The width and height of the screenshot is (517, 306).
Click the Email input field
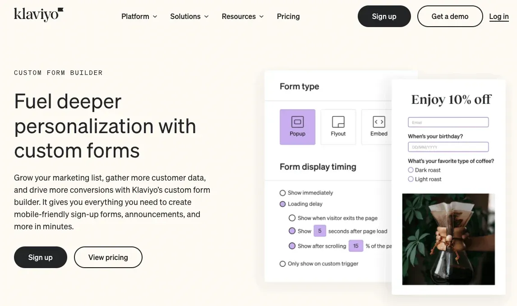pos(448,122)
